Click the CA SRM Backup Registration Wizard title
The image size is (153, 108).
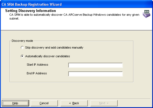point(32,5)
